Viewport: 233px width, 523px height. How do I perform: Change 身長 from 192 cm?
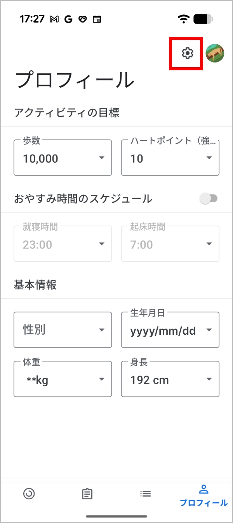(x=170, y=379)
